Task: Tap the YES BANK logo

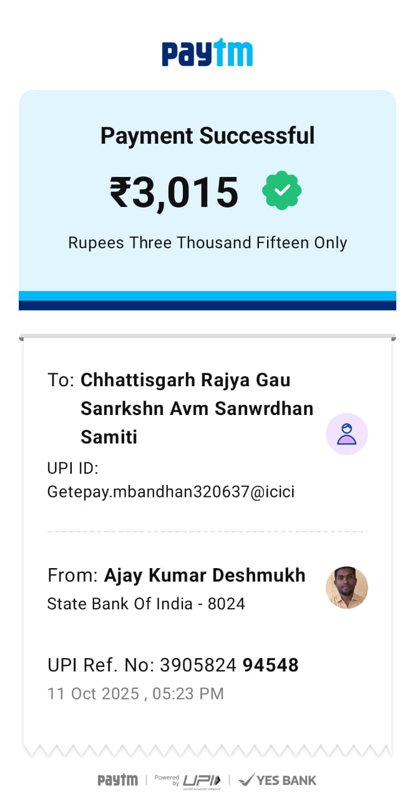Action: [278, 780]
